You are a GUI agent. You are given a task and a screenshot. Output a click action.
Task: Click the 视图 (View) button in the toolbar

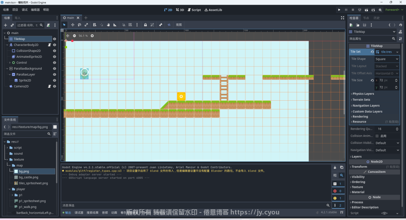(179, 25)
